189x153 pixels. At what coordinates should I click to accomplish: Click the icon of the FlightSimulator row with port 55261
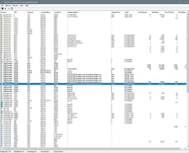point(2,82)
